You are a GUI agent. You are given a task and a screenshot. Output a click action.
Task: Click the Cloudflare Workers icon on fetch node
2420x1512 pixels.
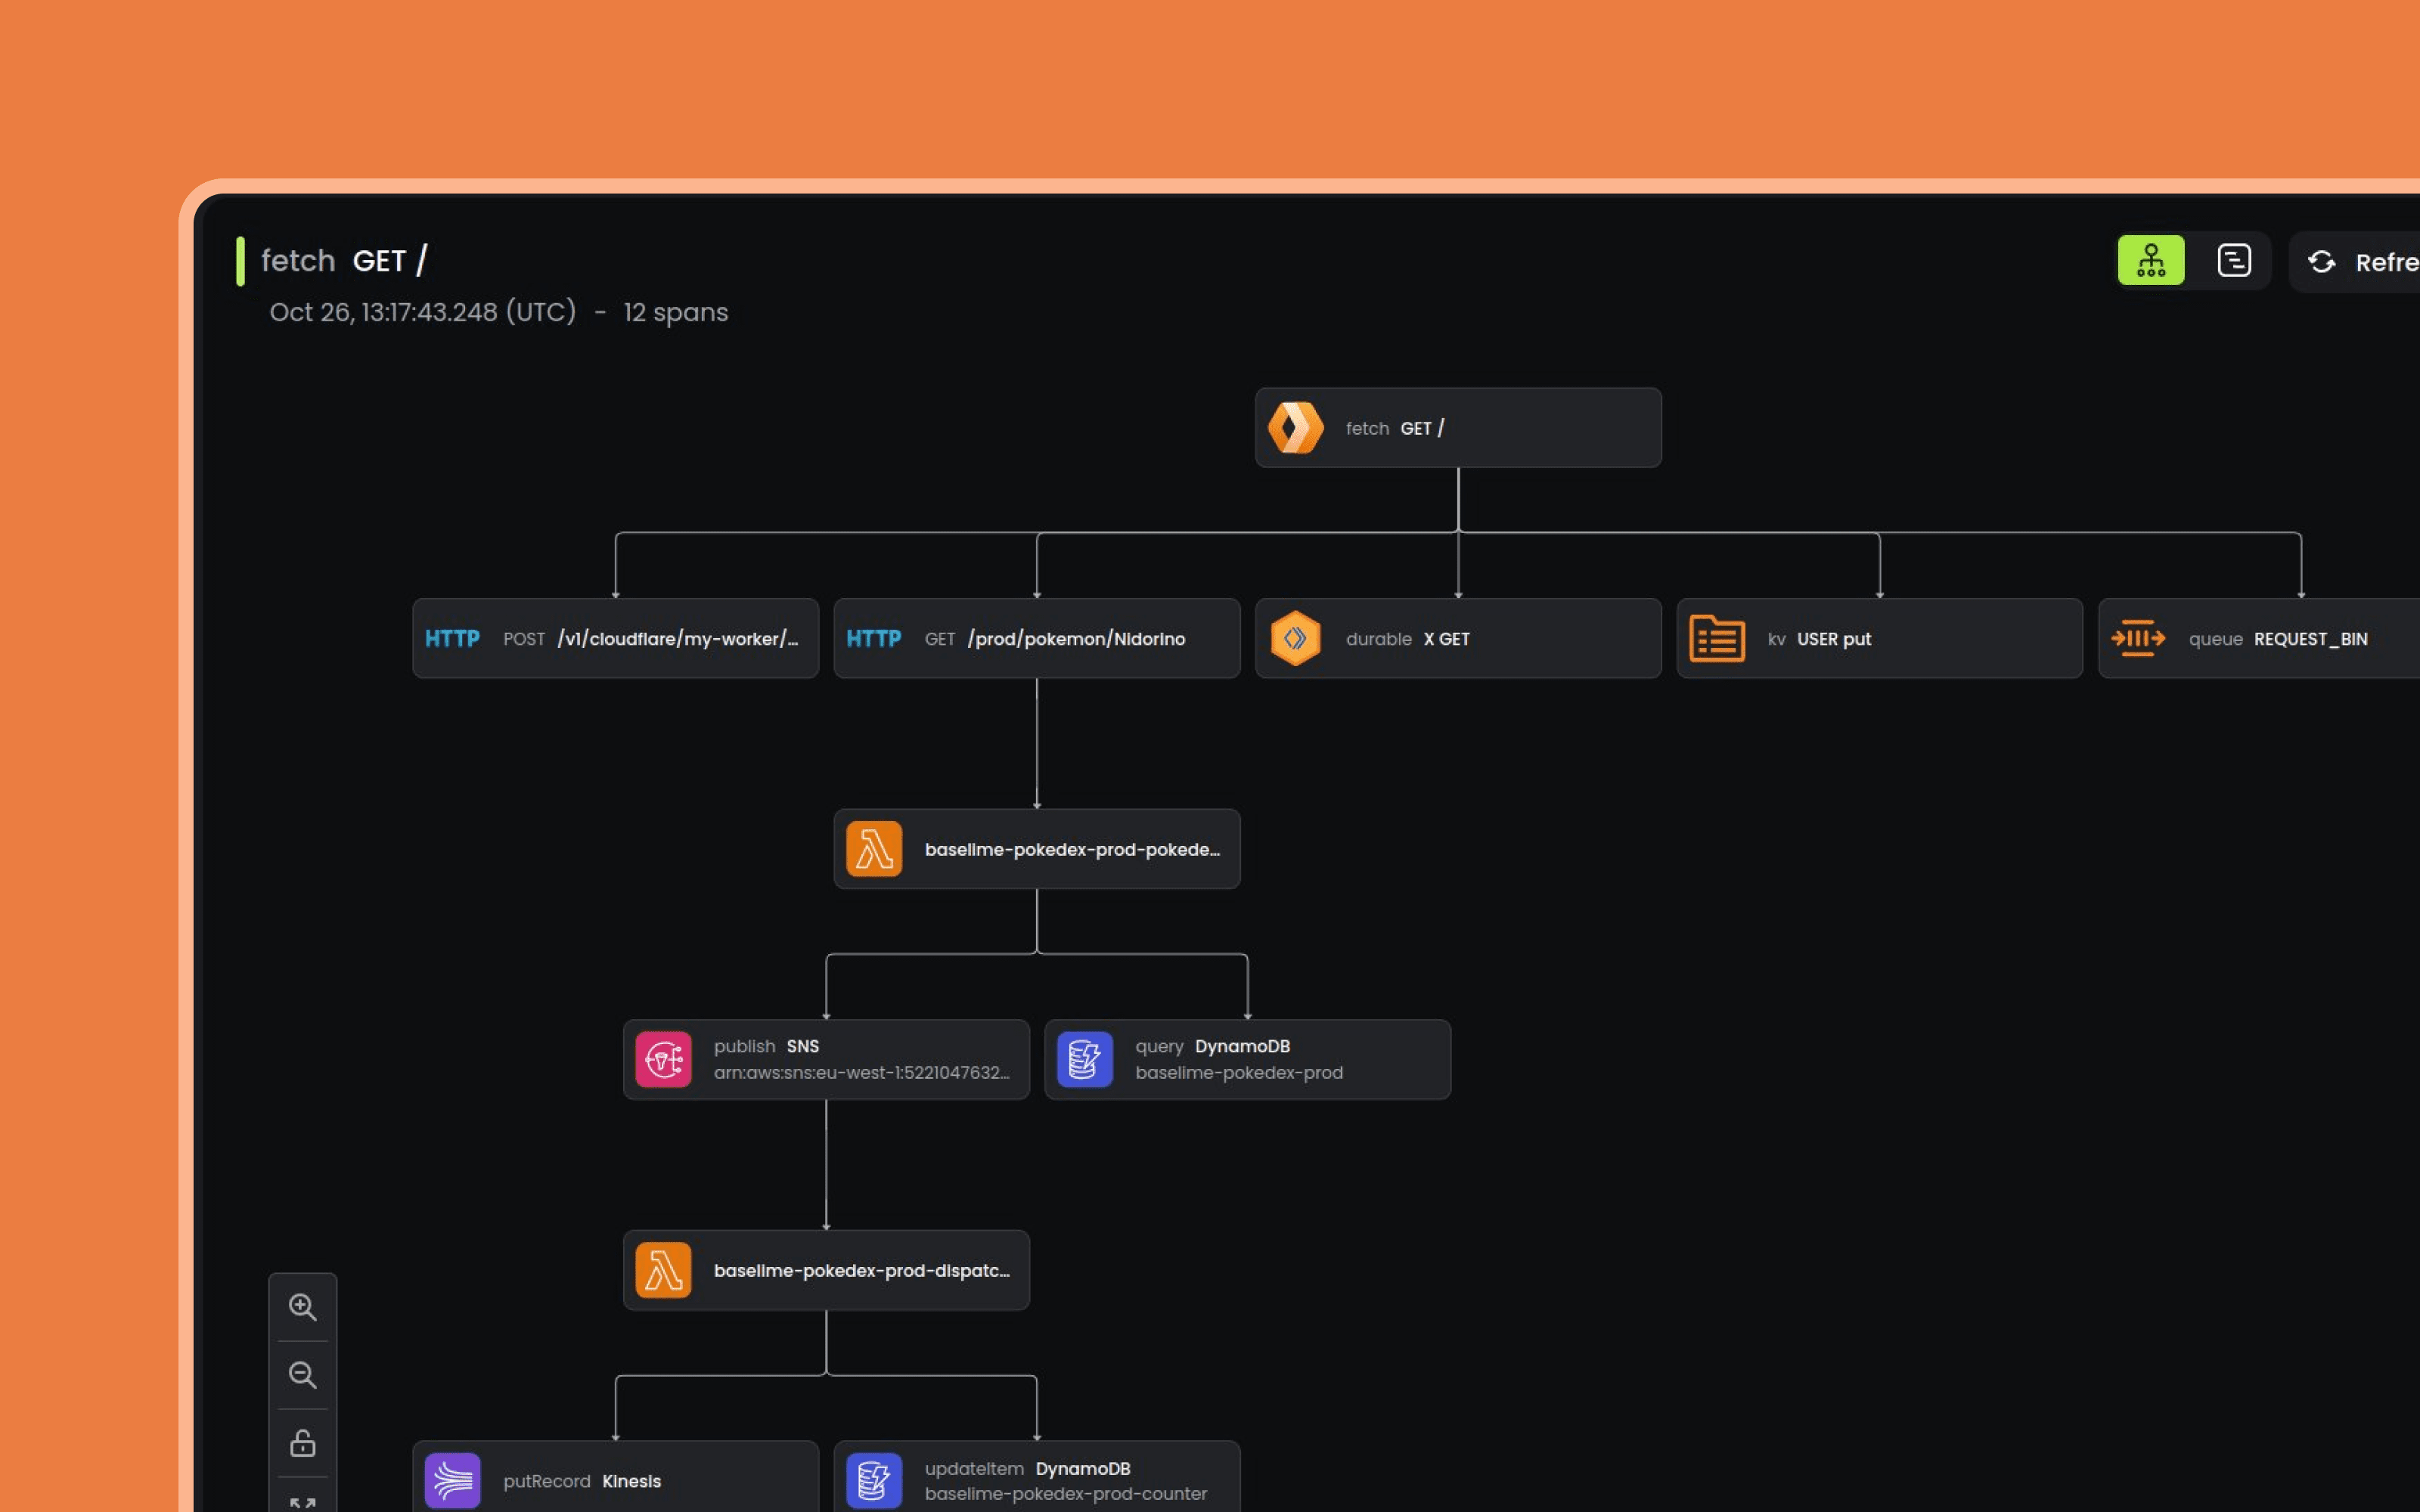point(1295,428)
